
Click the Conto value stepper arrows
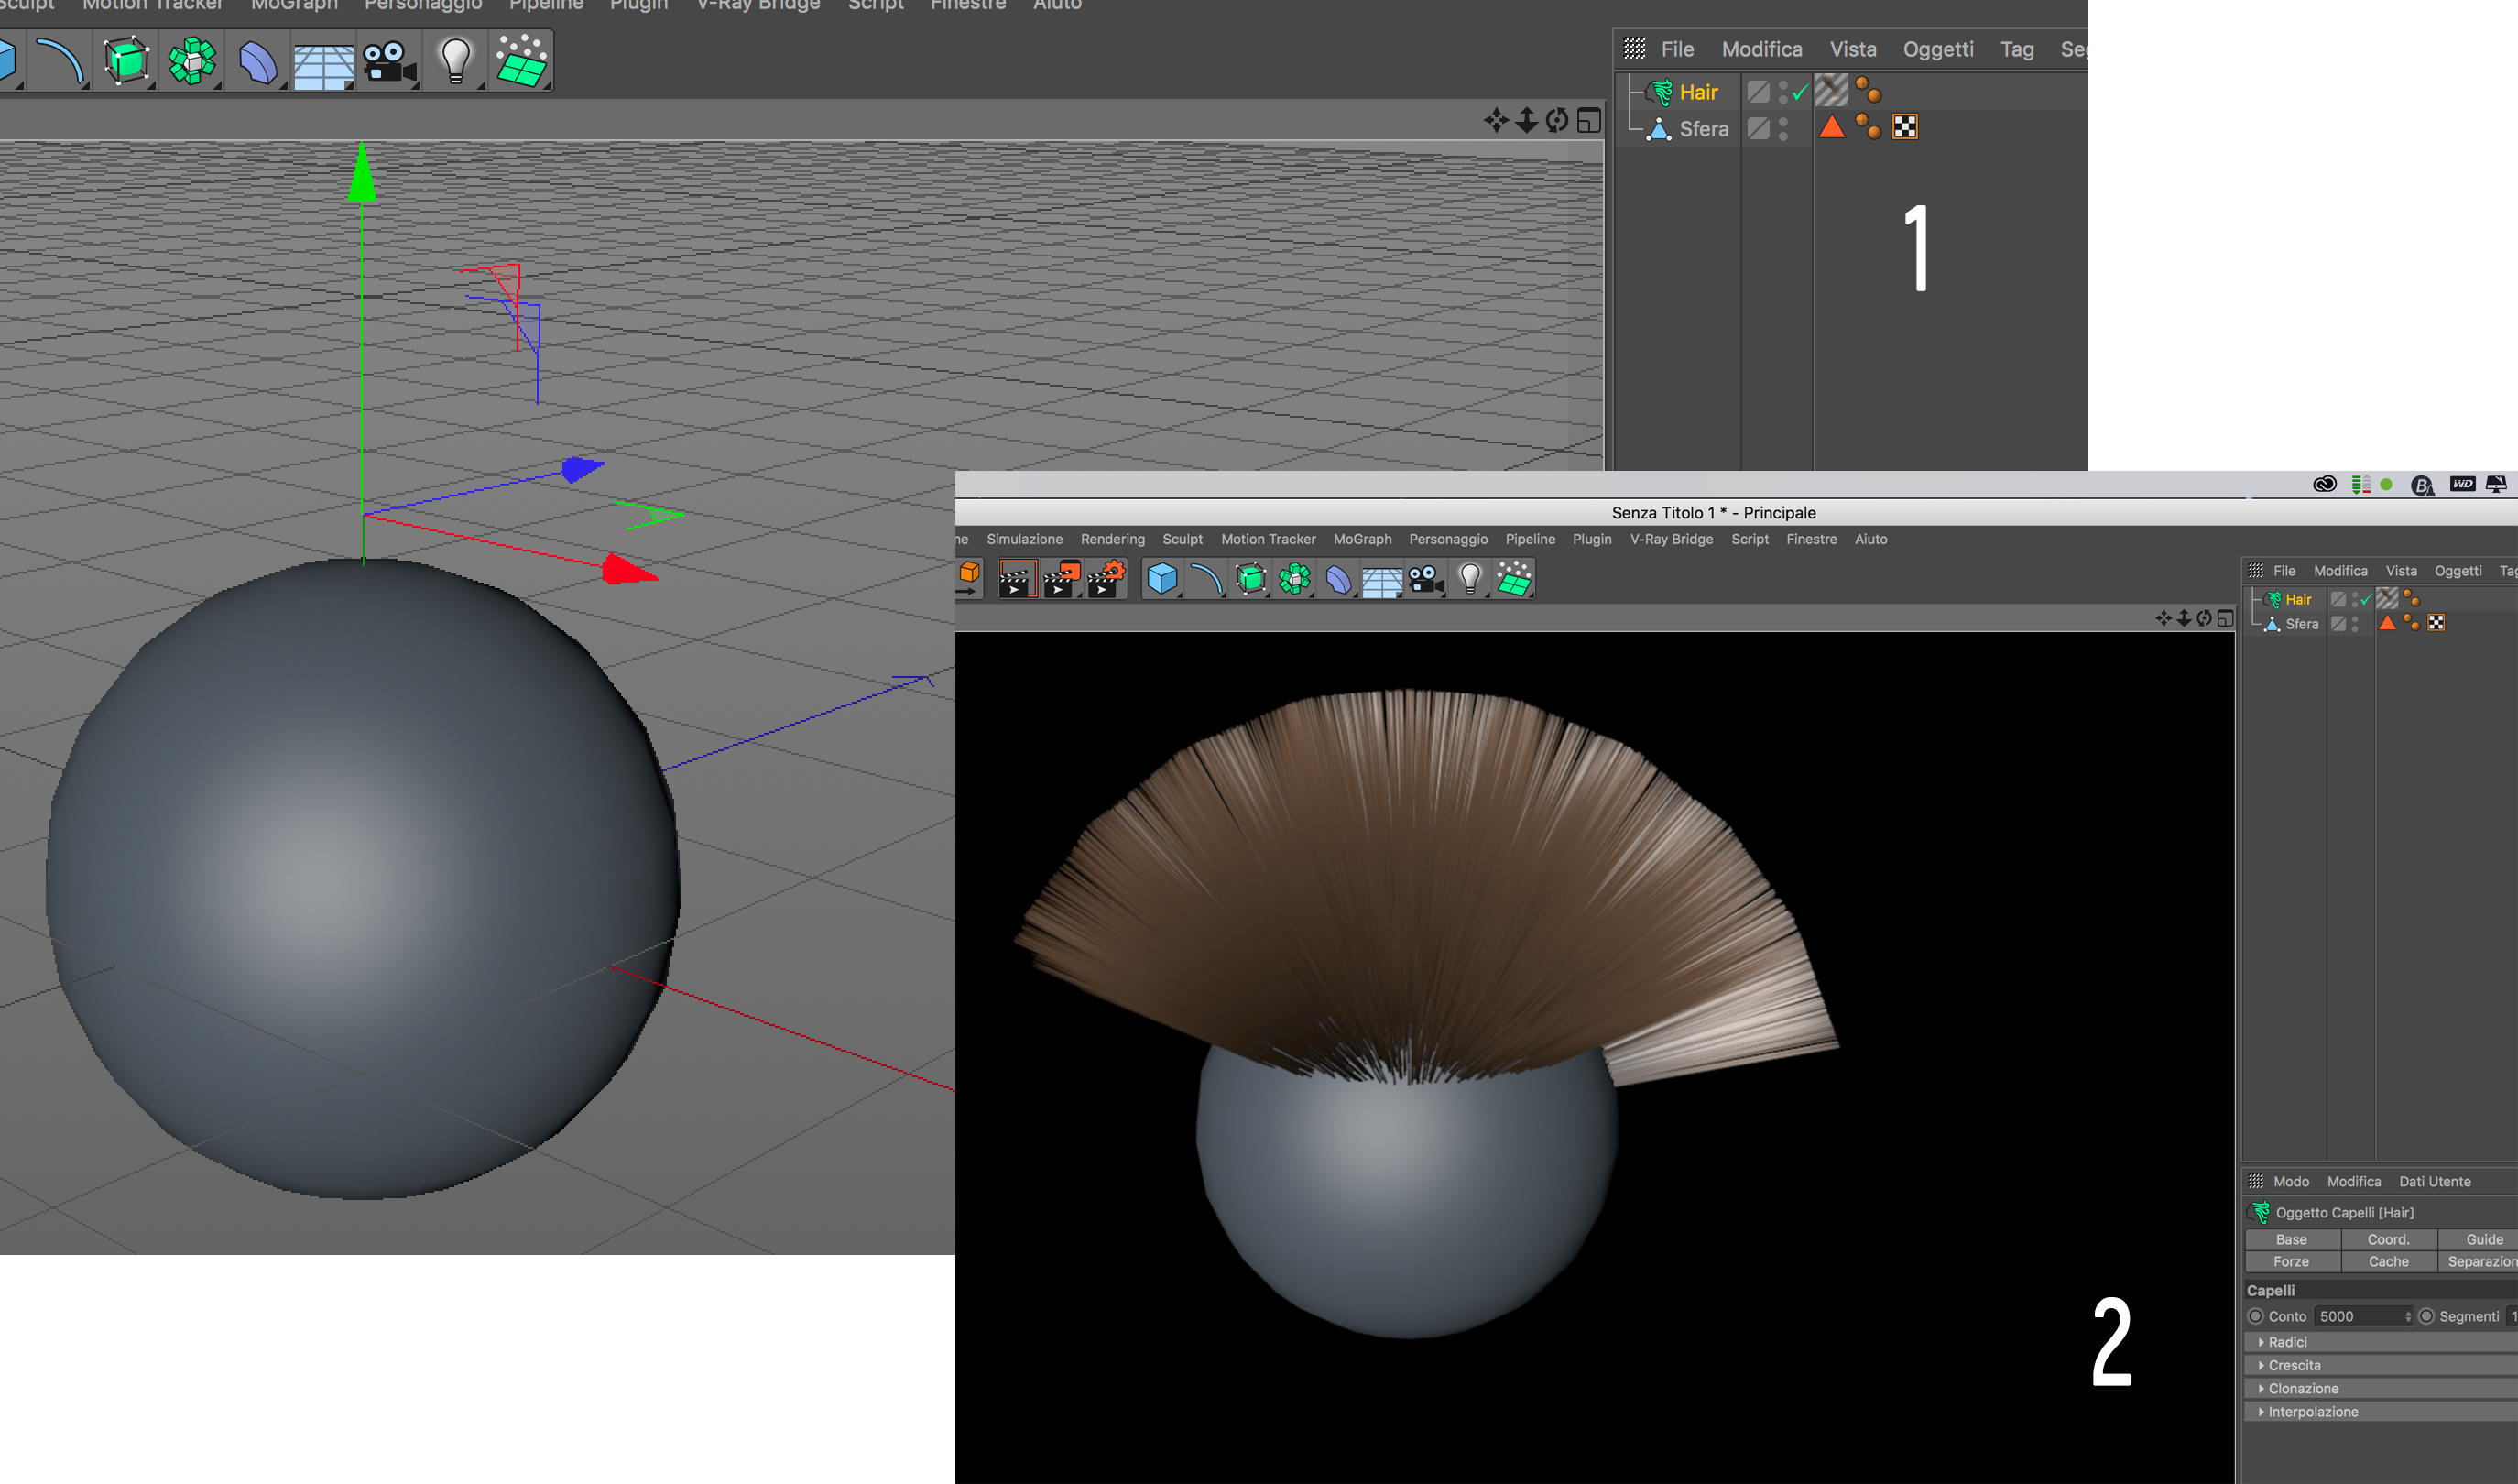pyautogui.click(x=2408, y=1316)
